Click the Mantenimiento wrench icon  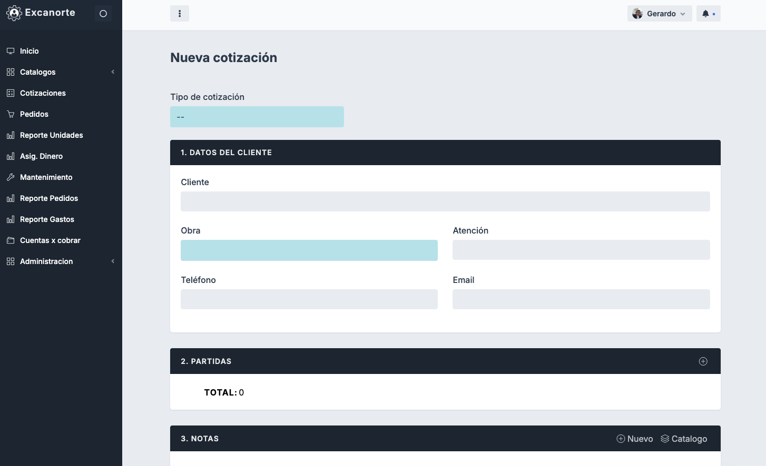pyautogui.click(x=11, y=177)
